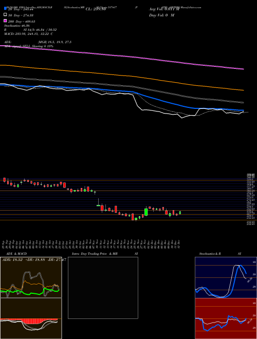The height and width of the screenshot is (339, 257).
Task: Select the '200 Day - 408.65' legend text
Action: tap(22, 22)
